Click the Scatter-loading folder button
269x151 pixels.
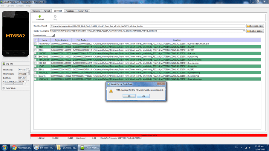coord(255,31)
